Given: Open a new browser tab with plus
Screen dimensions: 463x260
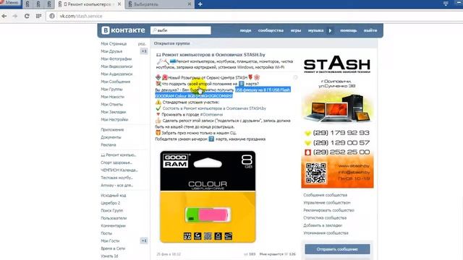Looking at the screenshot, I should tap(200, 4).
